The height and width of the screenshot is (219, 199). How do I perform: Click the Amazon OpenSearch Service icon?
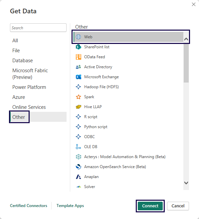coord(78,167)
